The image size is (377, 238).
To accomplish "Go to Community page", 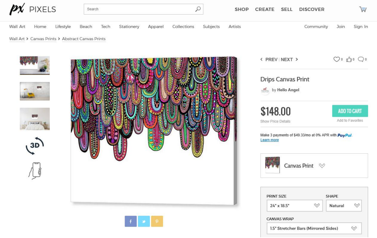I will [316, 27].
